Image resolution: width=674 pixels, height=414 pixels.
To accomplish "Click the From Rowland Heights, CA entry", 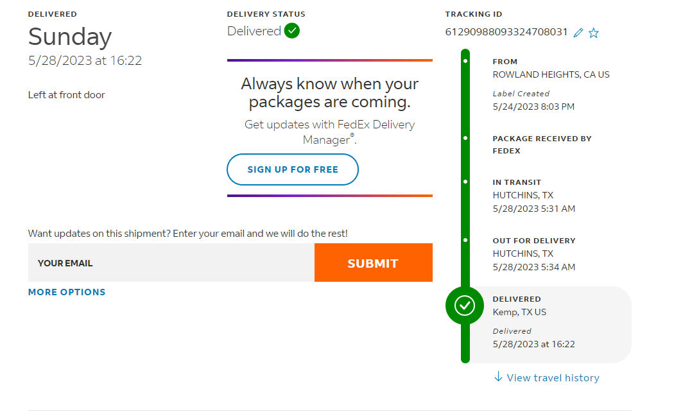I will 550,74.
